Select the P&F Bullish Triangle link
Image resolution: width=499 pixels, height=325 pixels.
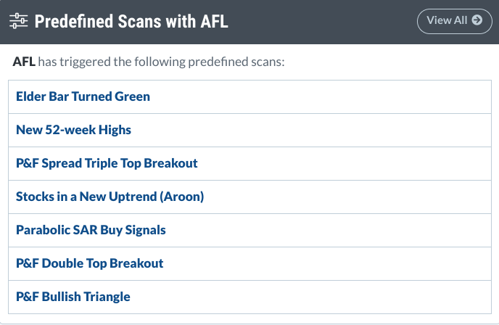[73, 297]
